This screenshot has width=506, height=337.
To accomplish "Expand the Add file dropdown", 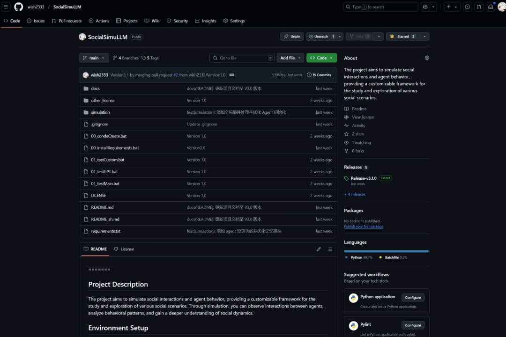I will 290,58.
